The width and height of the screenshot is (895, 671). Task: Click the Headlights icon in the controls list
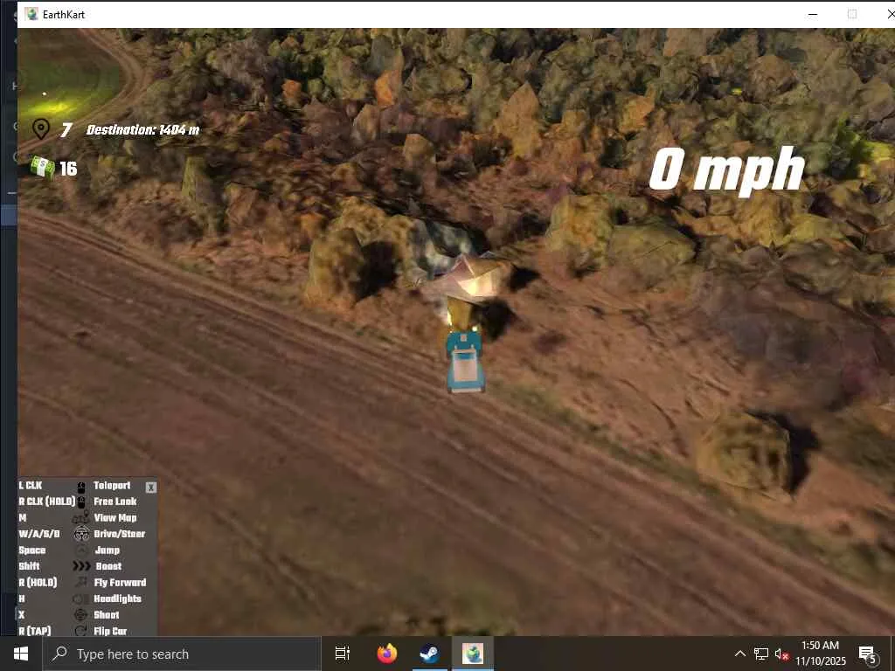80,598
